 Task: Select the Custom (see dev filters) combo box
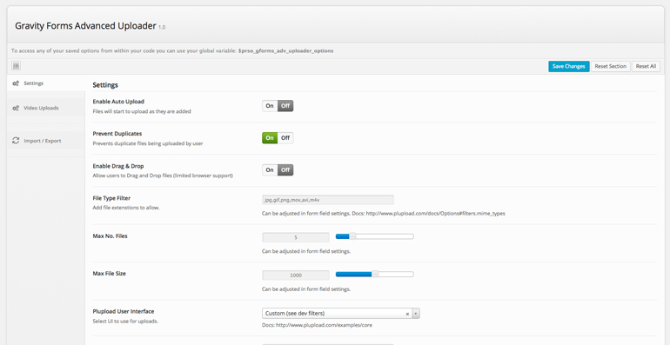tap(341, 314)
